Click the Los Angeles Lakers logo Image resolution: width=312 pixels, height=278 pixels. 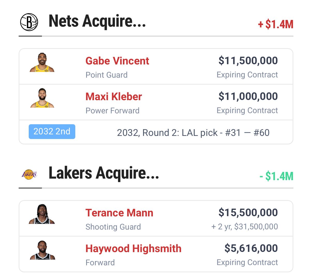click(x=29, y=174)
